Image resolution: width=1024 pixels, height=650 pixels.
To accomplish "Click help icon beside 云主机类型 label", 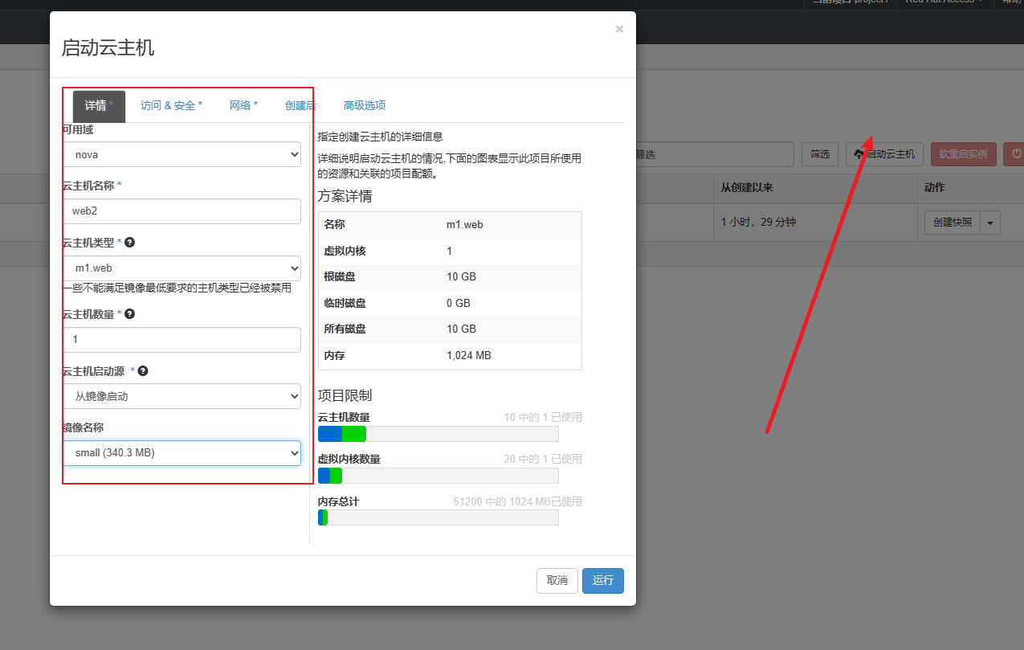I will point(129,242).
